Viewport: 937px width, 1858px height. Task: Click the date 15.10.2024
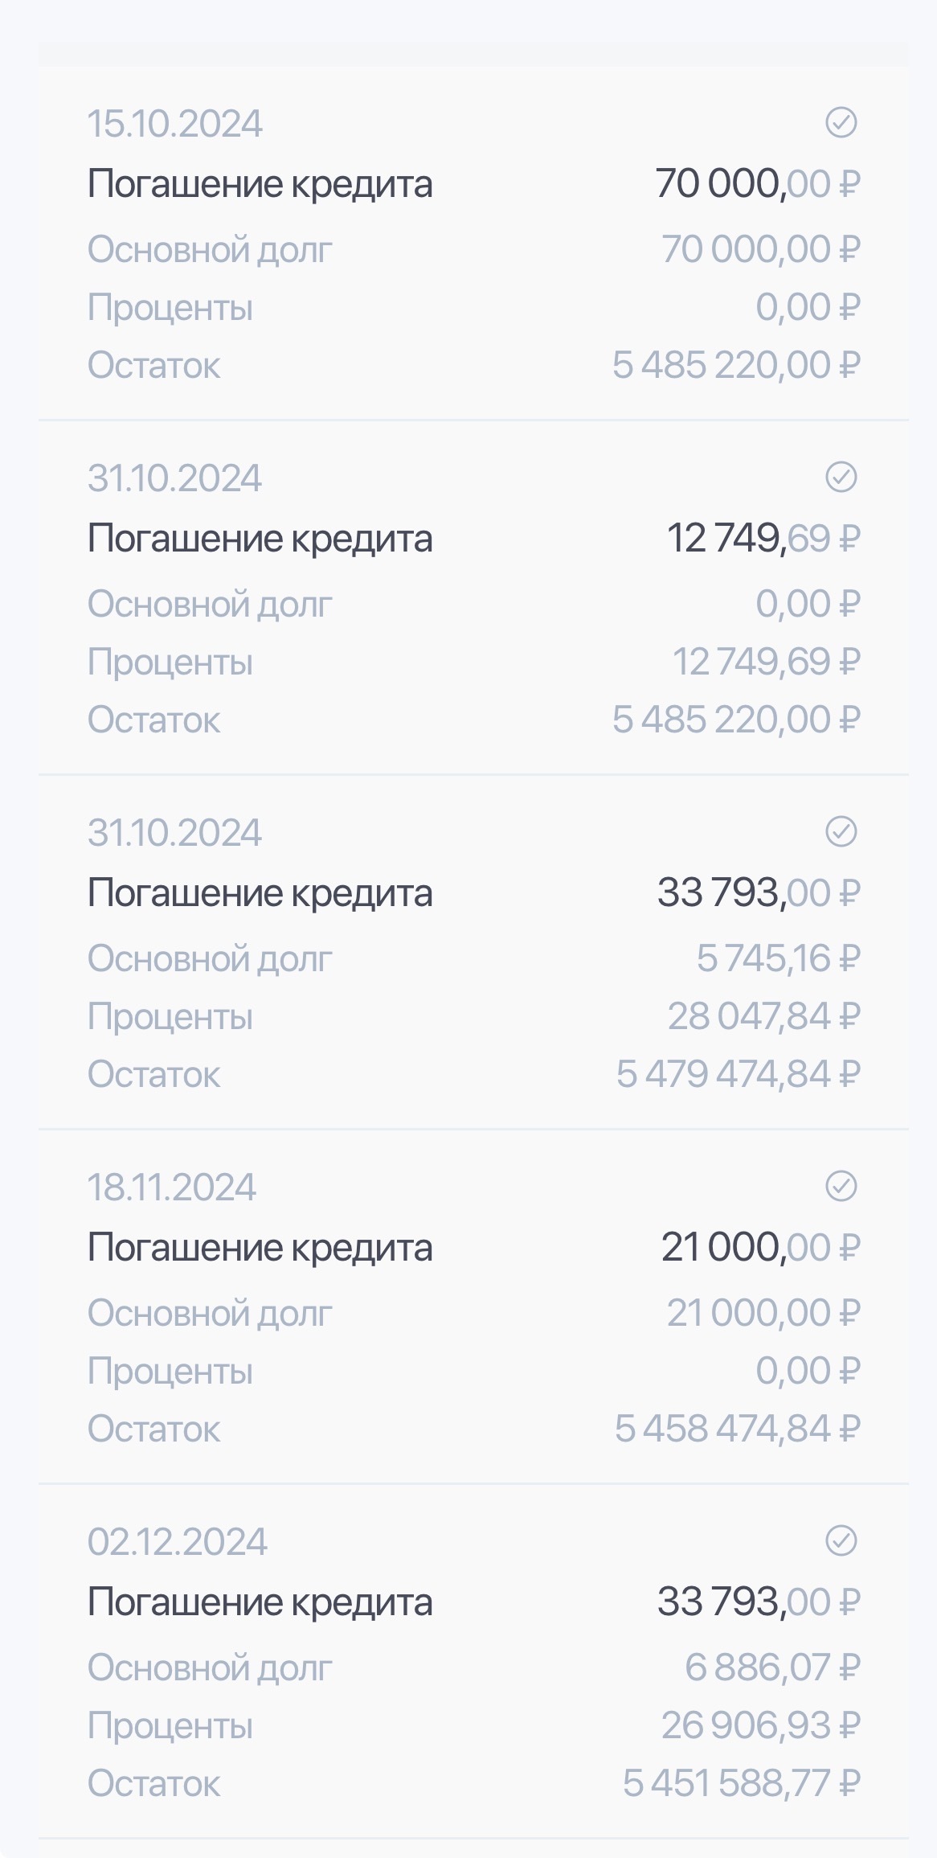(174, 125)
